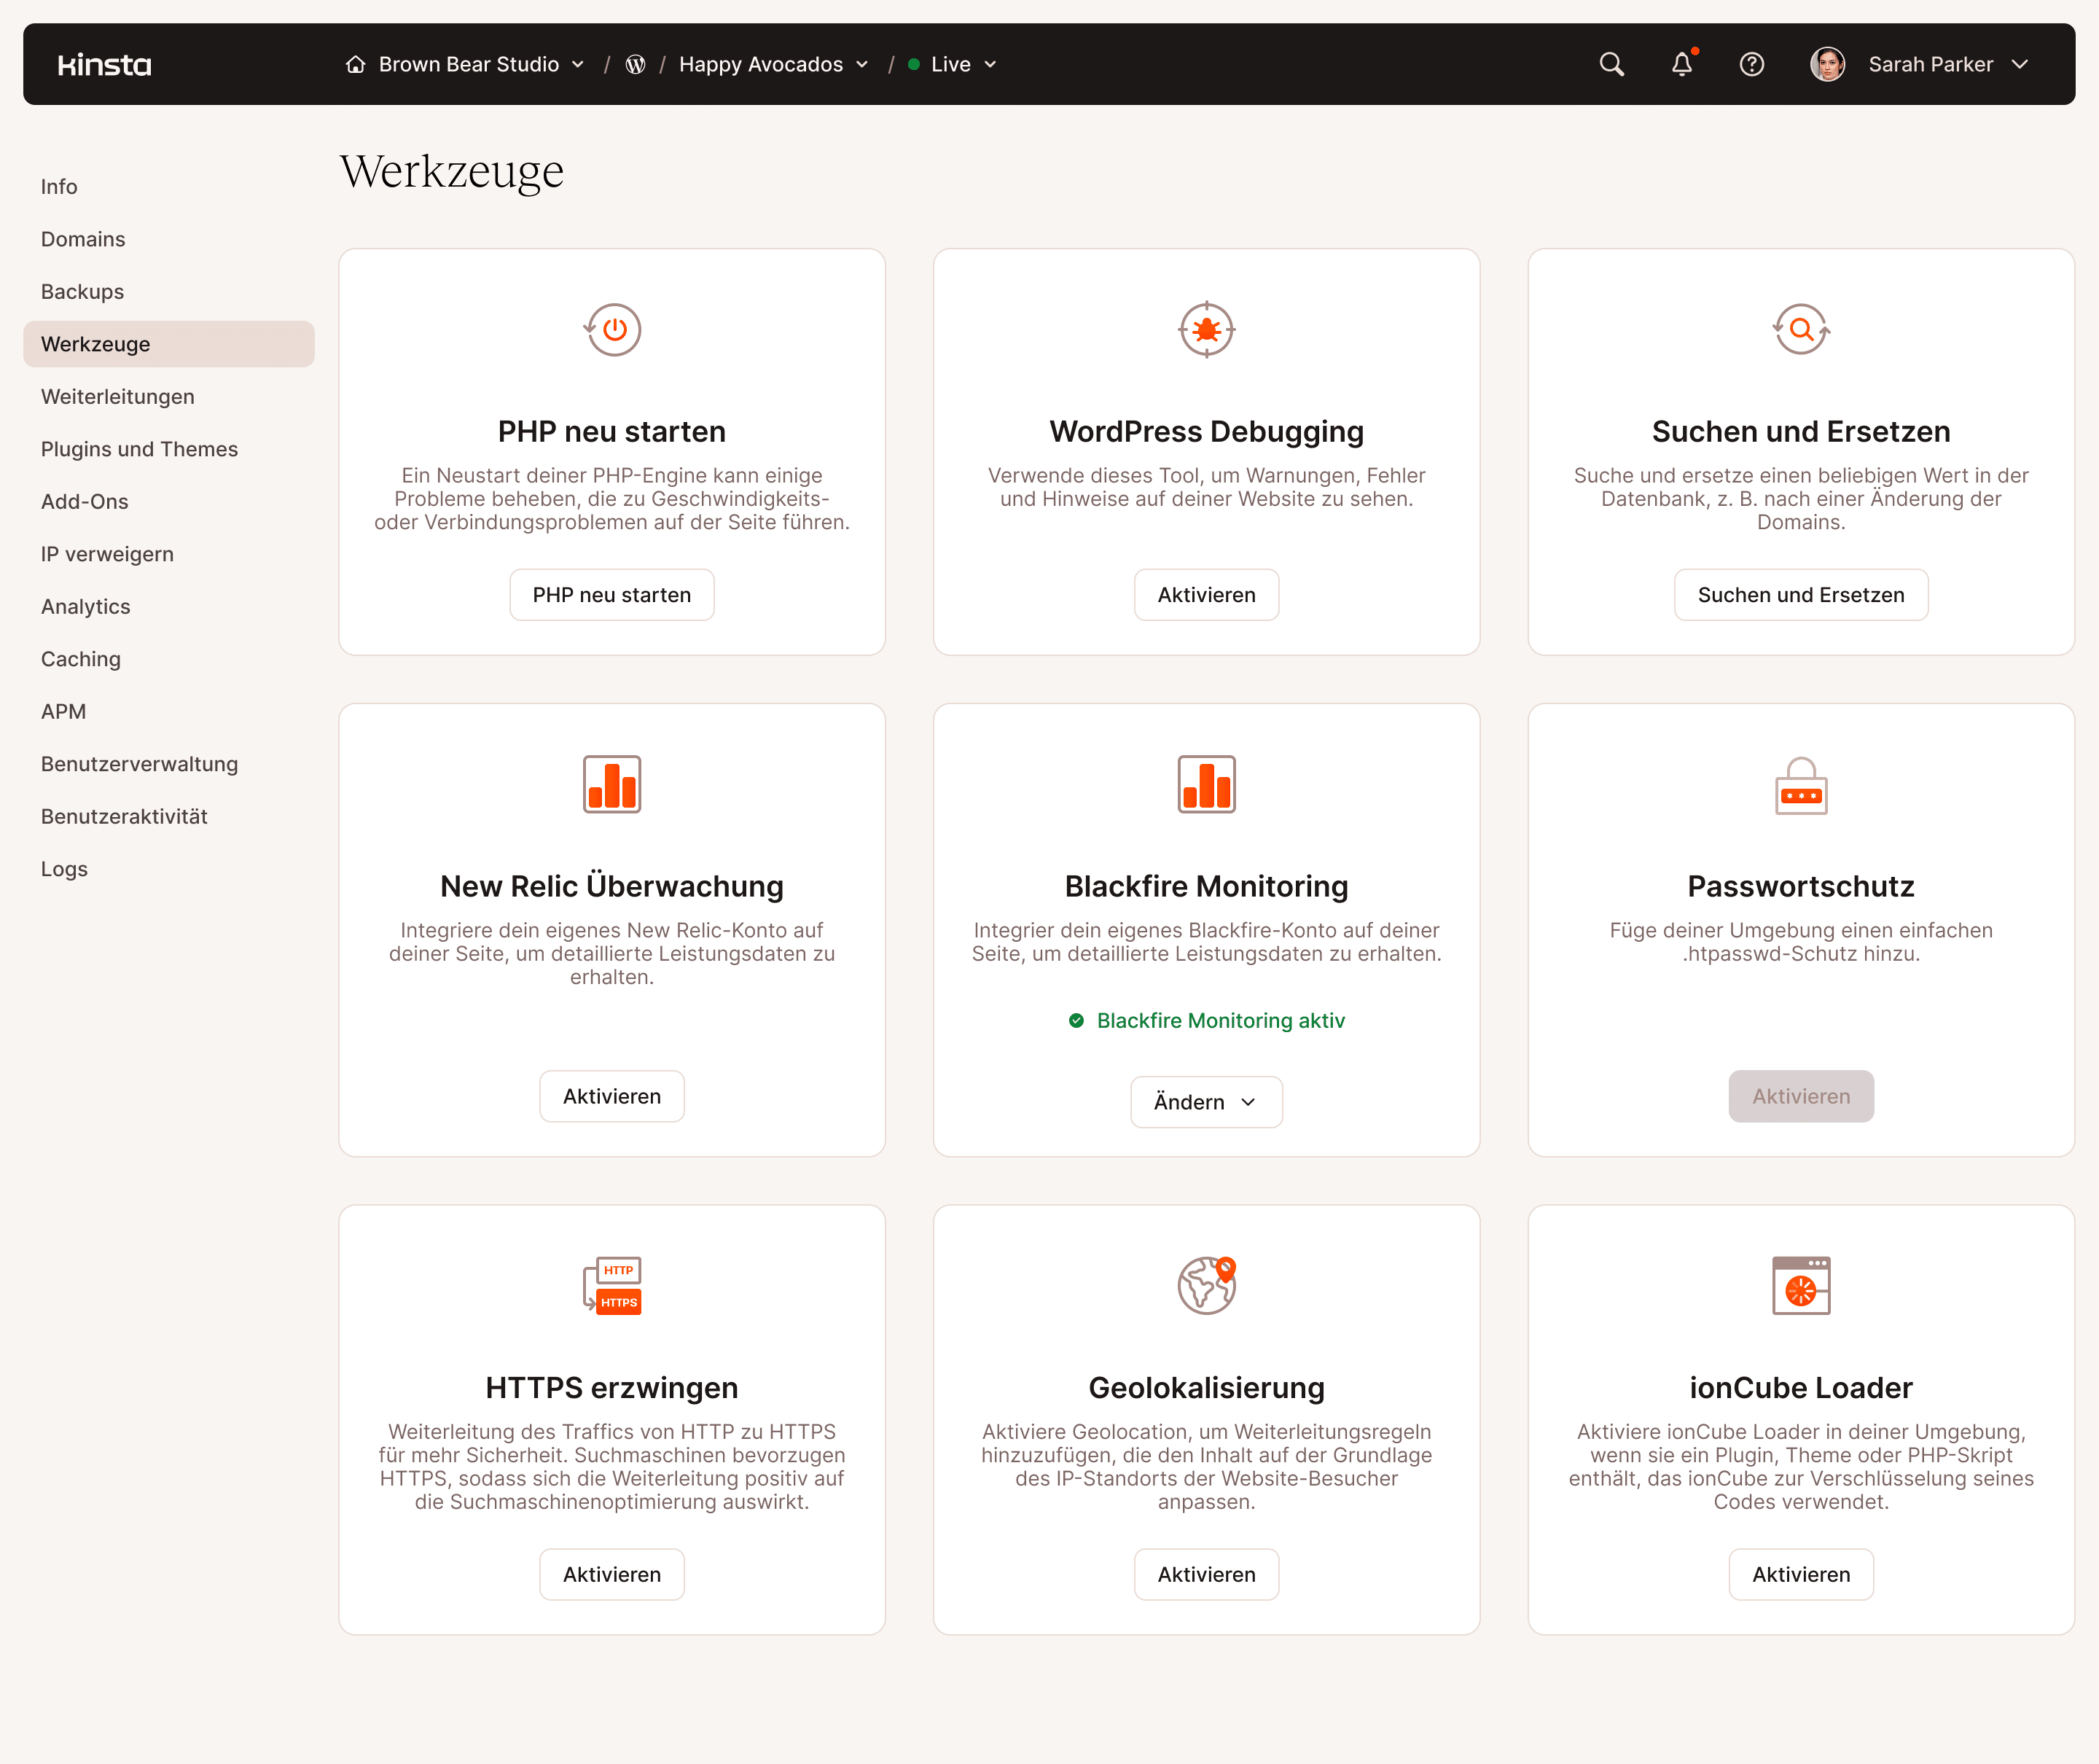
Task: Open the Ändern dropdown under Blackfire Monitoring
Action: pos(1206,1101)
